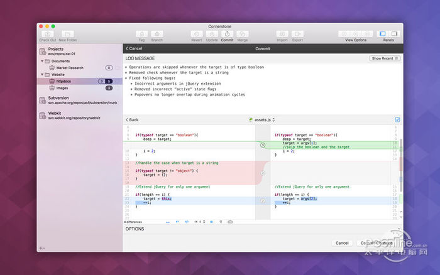Select the Webkit repository icon

tap(43, 116)
